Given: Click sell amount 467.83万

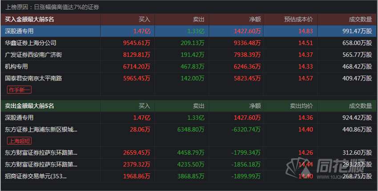Looking at the screenshot, I should (x=193, y=67).
